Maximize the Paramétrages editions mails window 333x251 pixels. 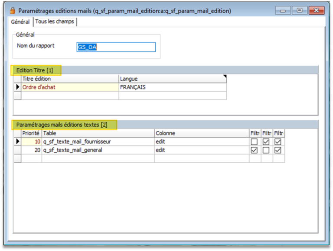tap(300, 10)
